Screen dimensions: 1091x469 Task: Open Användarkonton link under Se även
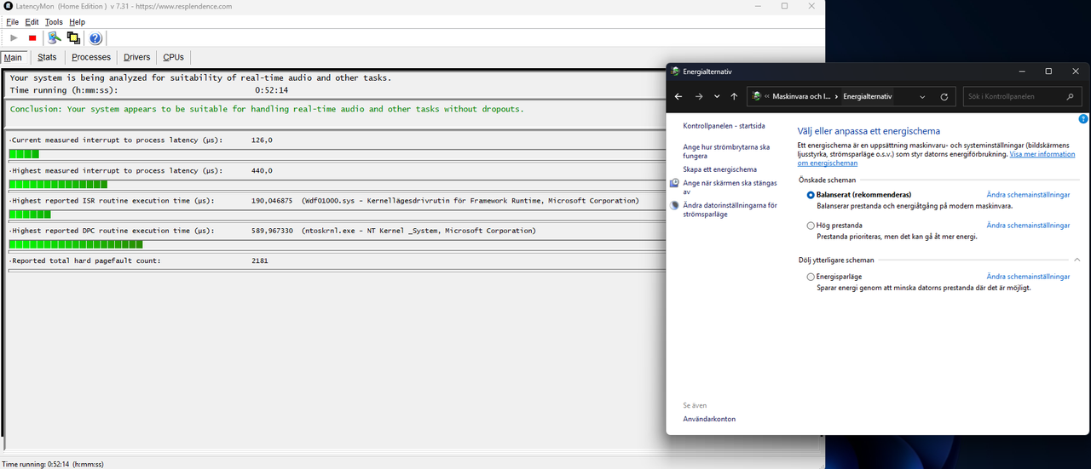click(x=709, y=419)
